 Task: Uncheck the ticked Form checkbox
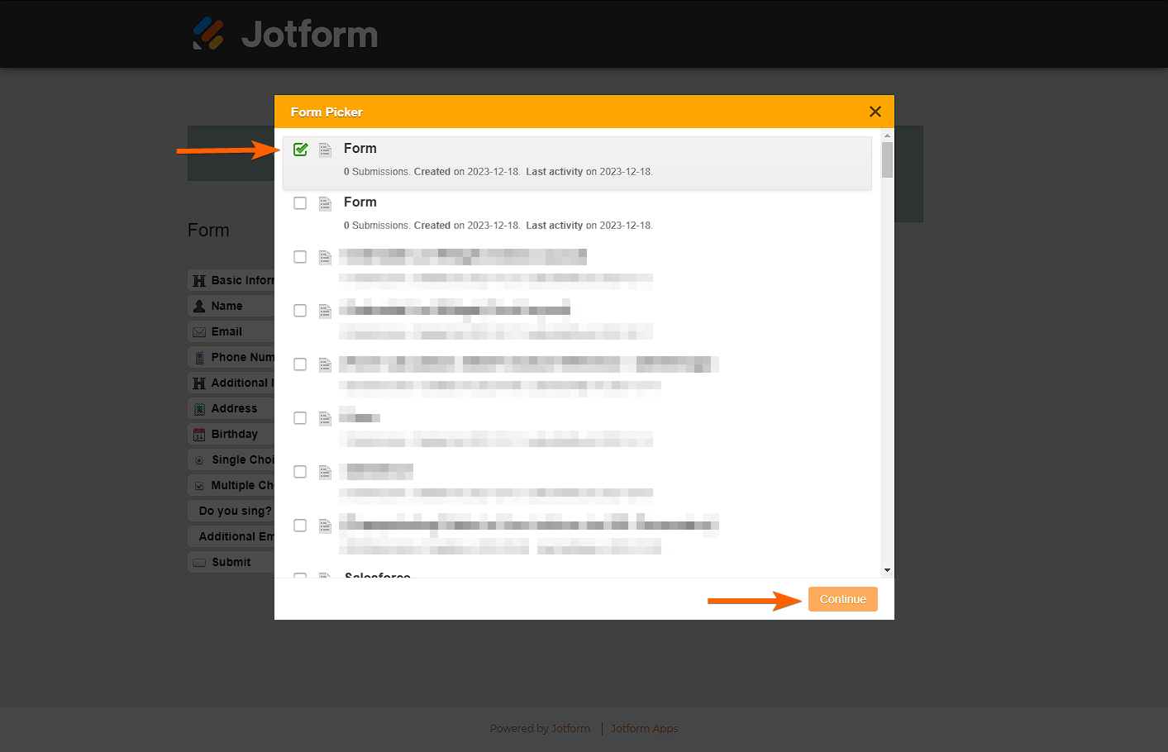click(301, 150)
